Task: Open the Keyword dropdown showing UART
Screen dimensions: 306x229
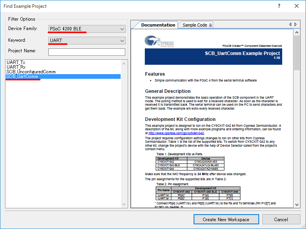Action: pyautogui.click(x=87, y=41)
